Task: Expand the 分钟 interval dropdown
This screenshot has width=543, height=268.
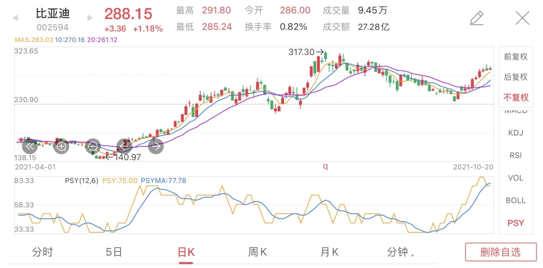Action: [400, 252]
